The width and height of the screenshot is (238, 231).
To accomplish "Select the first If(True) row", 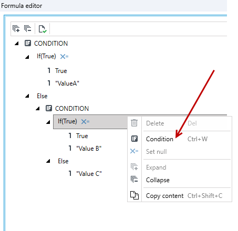I will [x=46, y=56].
